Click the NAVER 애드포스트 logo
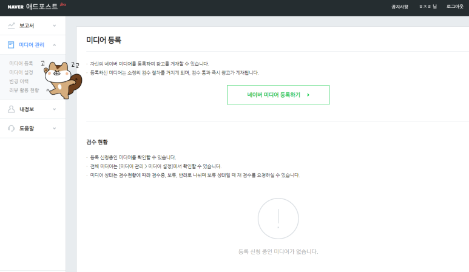The height and width of the screenshot is (272, 469). click(x=33, y=7)
